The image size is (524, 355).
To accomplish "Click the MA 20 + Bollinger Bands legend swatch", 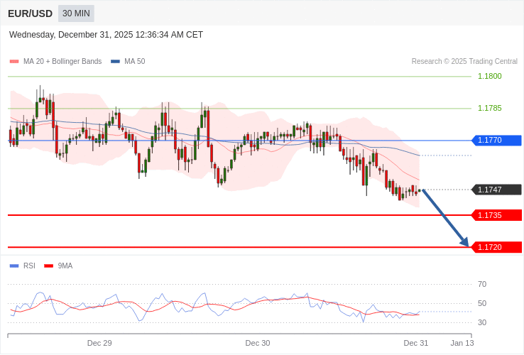I will (14, 62).
